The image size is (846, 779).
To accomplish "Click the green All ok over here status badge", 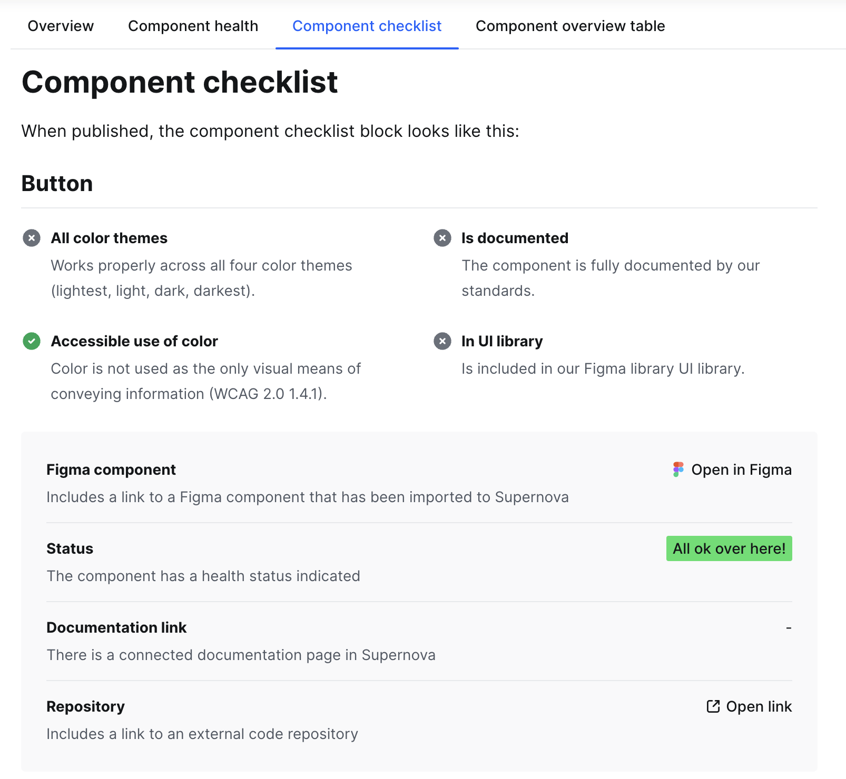I will click(x=729, y=548).
